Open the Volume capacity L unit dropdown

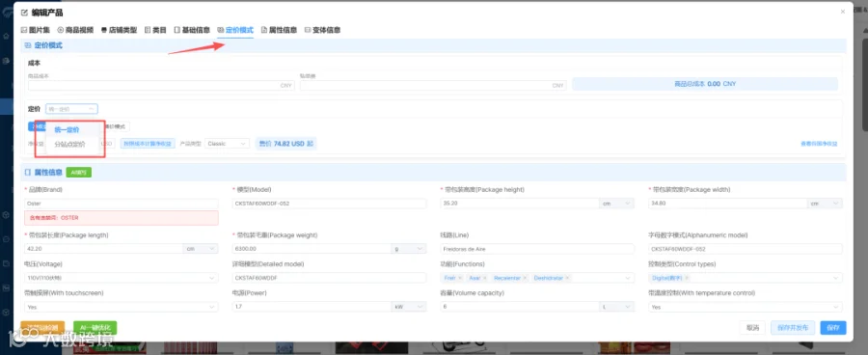pyautogui.click(x=616, y=307)
